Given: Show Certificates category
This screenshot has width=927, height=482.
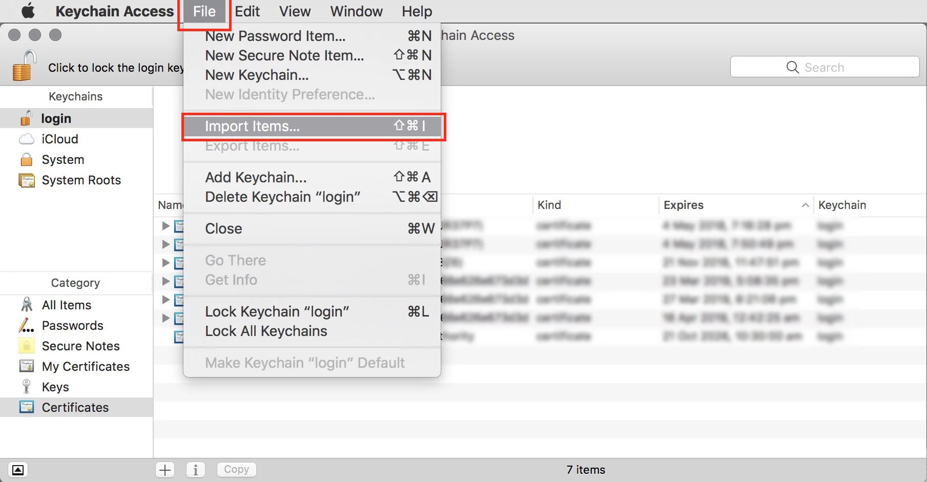Looking at the screenshot, I should (x=76, y=407).
